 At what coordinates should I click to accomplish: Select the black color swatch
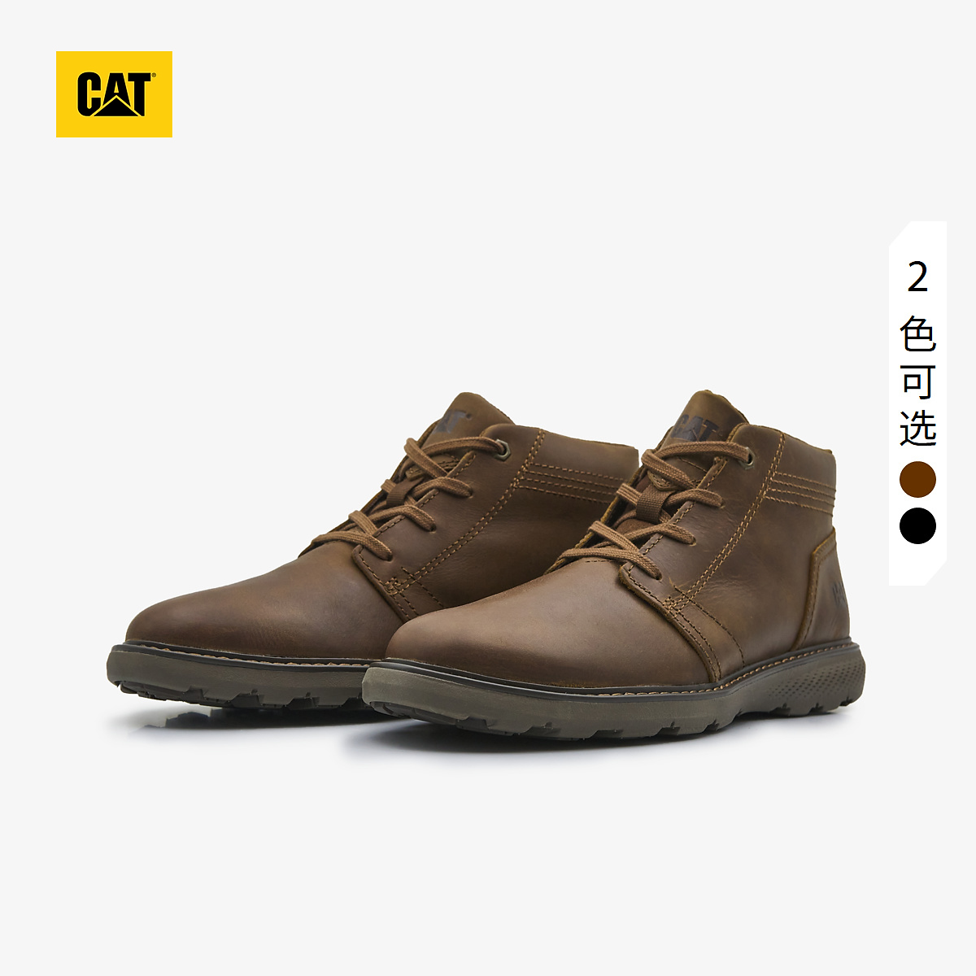[x=917, y=526]
